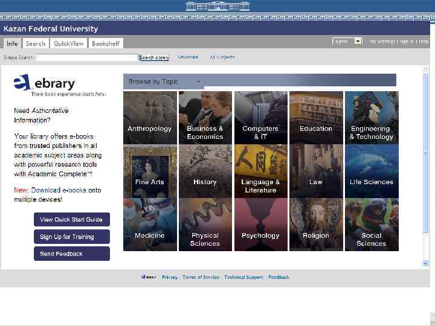The width and height of the screenshot is (435, 326).
Task: Click the Sign Up for Training button
Action: click(71, 237)
